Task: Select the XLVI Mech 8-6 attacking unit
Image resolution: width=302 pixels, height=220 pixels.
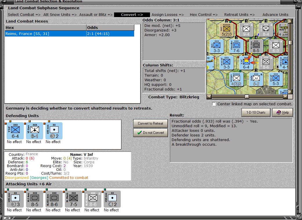Action: click(x=93, y=199)
